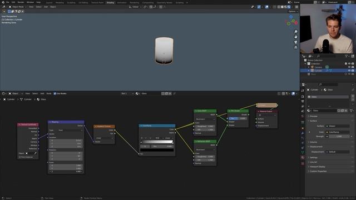The height and width of the screenshot is (200, 356).
Task: Switch to the Shading workspace tab
Action: tap(110, 3)
